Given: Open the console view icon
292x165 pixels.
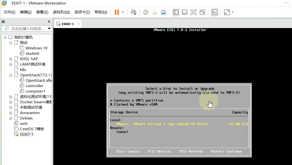Looking at the screenshot, I should point(215,12).
